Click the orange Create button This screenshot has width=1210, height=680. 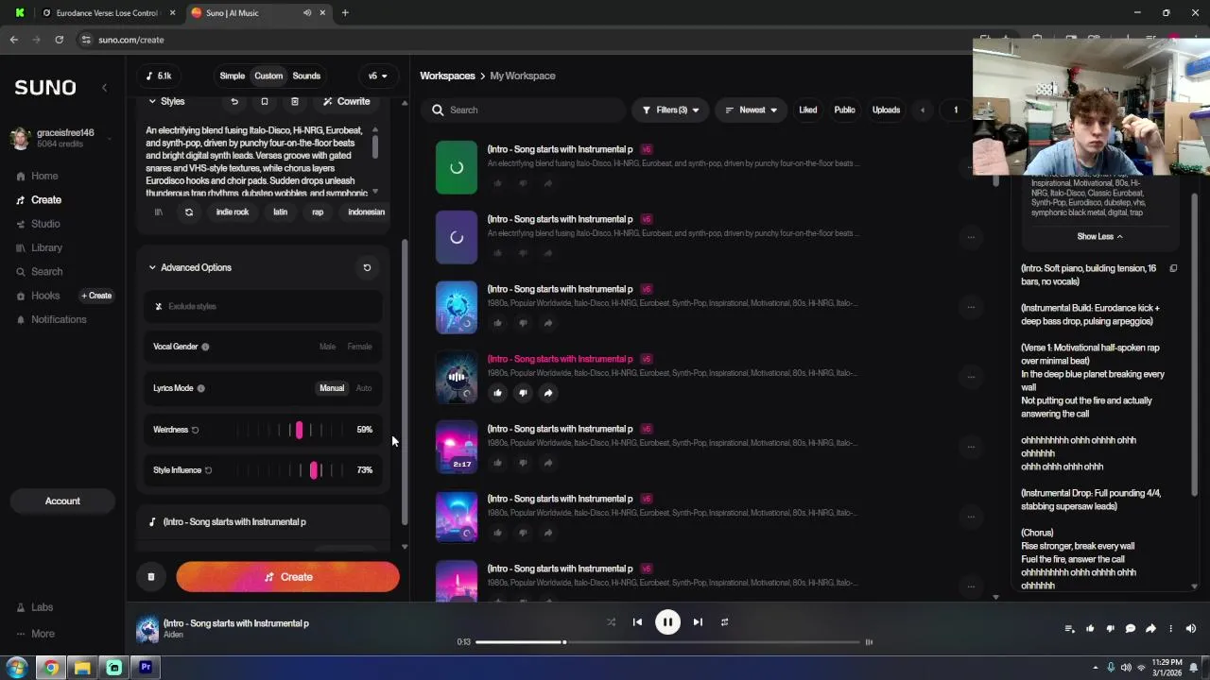click(287, 577)
